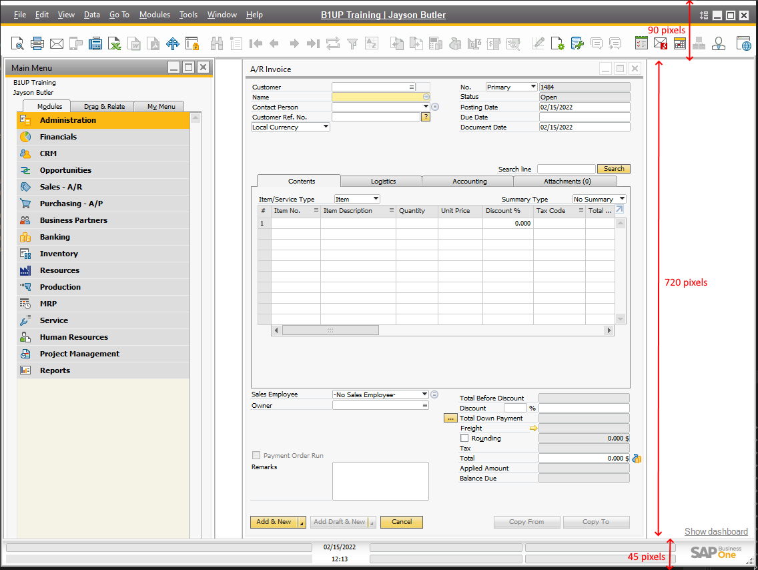Click the payment means coins icon beside Total
Viewport: 758px width, 570px height.
tap(637, 459)
